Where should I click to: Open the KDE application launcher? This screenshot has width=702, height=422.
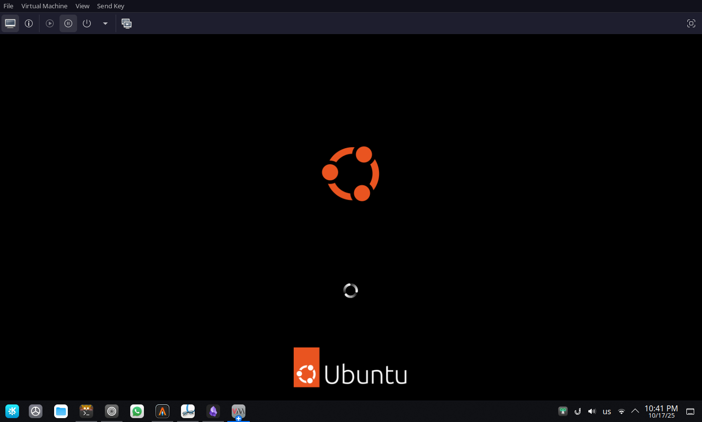point(12,411)
